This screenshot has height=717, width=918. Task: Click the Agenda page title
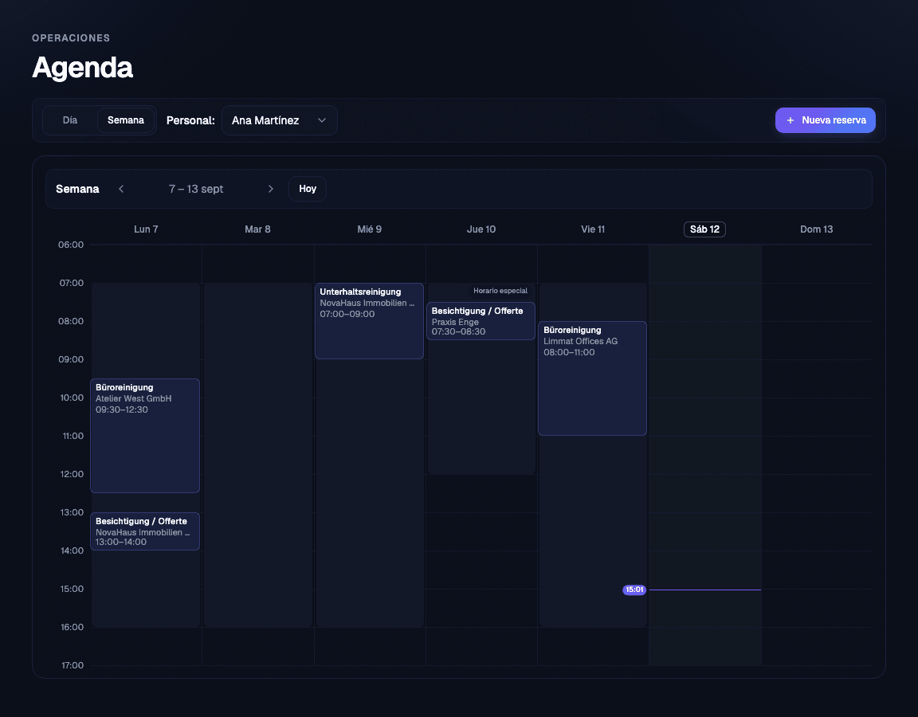(x=83, y=67)
